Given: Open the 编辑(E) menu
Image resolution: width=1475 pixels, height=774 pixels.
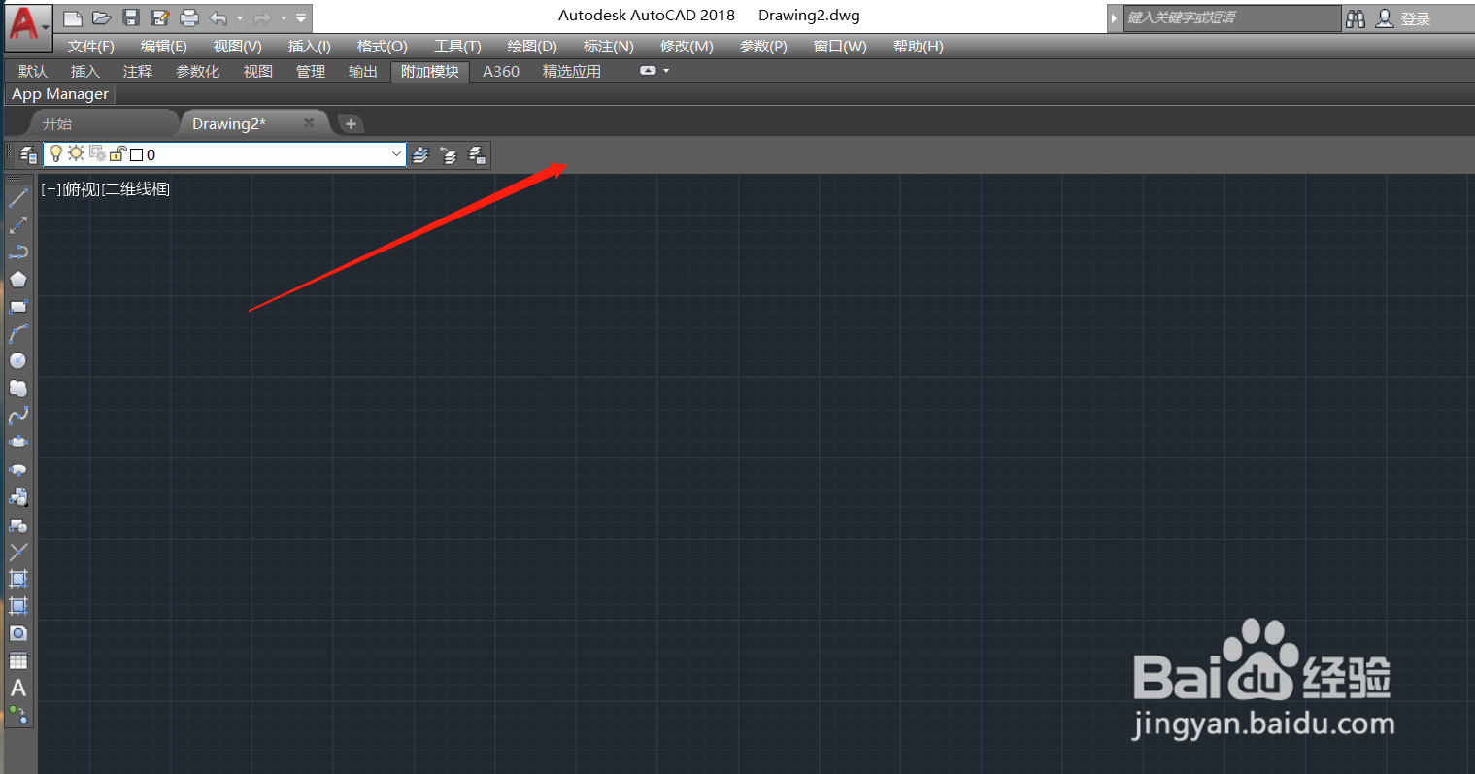Looking at the screenshot, I should point(164,47).
